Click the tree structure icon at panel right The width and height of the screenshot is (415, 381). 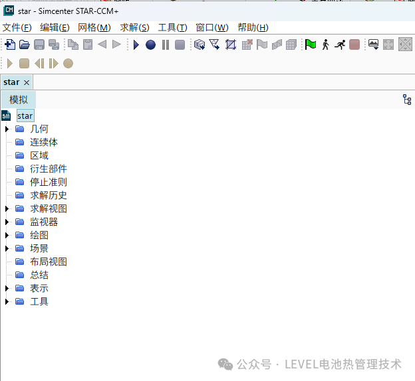point(407,100)
